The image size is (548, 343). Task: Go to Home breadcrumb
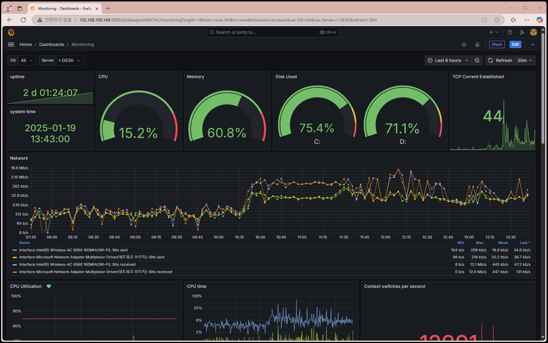click(26, 44)
